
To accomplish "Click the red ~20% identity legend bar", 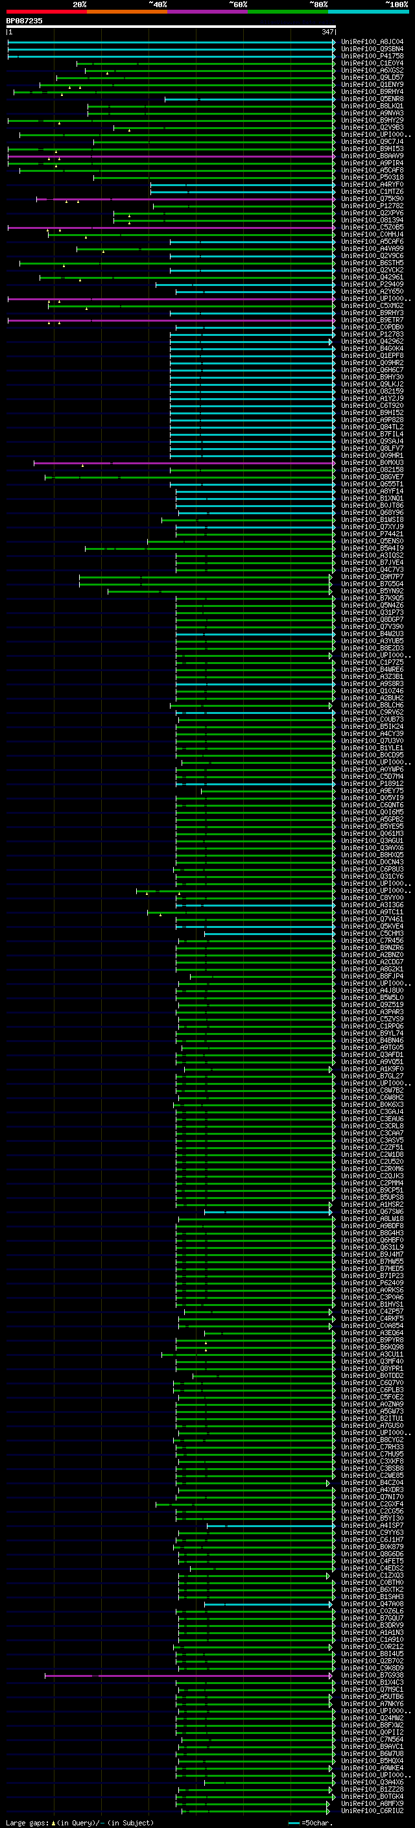I will (x=46, y=12).
